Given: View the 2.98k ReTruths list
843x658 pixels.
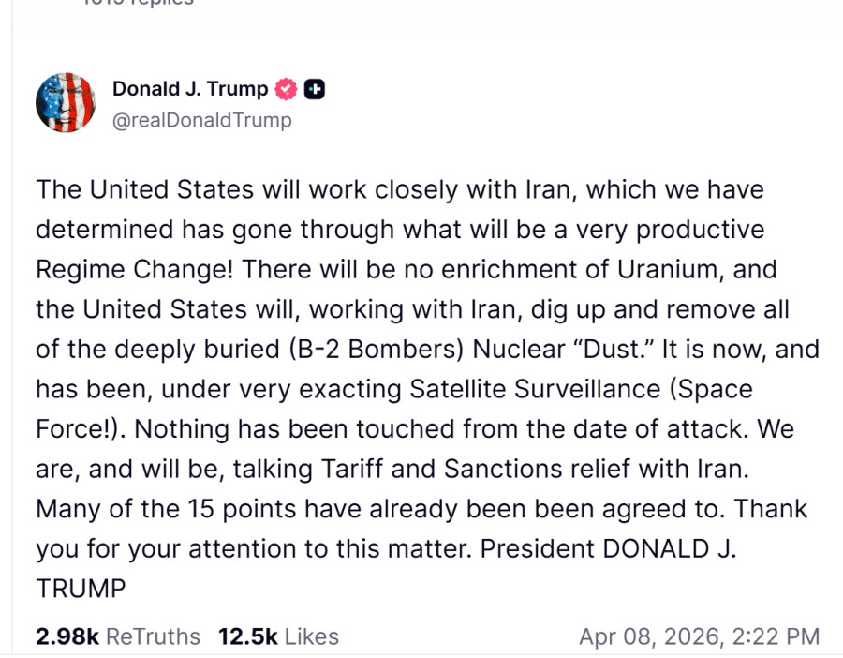Looking at the screenshot, I should (x=118, y=636).
